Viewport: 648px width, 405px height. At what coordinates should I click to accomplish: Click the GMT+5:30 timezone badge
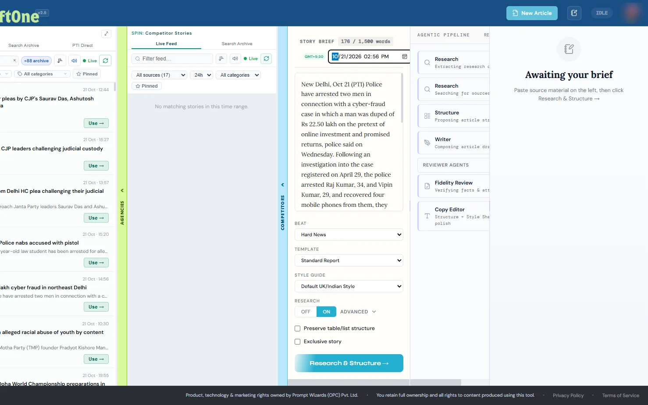314,57
